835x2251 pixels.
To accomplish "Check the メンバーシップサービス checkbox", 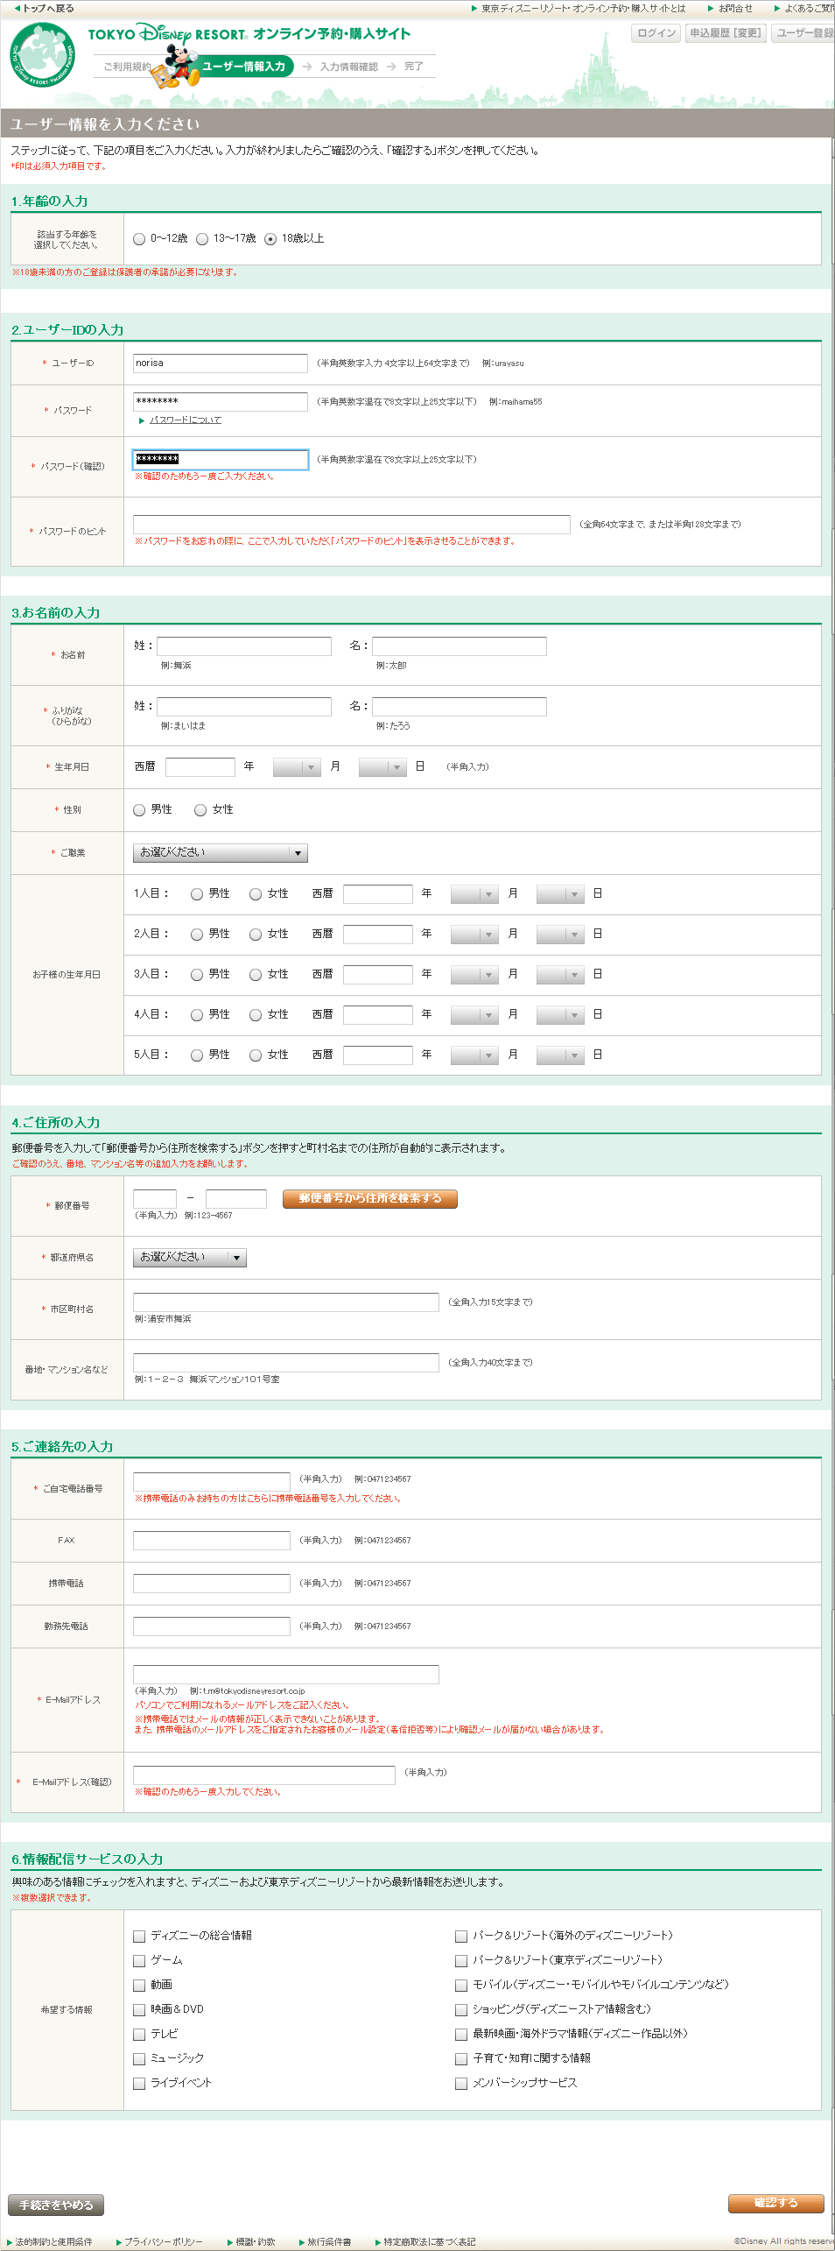I will (x=461, y=2083).
